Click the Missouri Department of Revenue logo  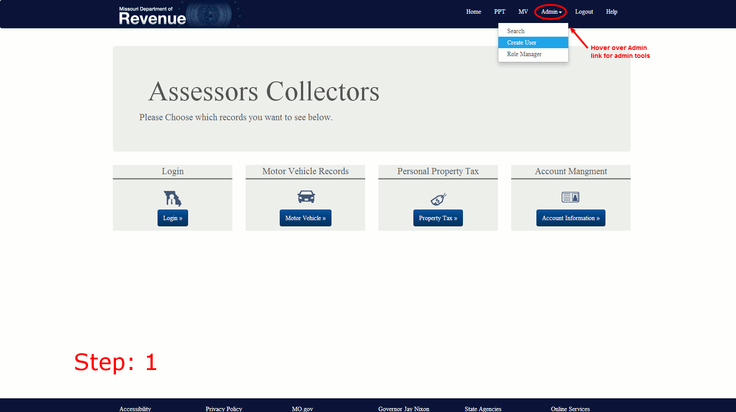[x=153, y=15]
